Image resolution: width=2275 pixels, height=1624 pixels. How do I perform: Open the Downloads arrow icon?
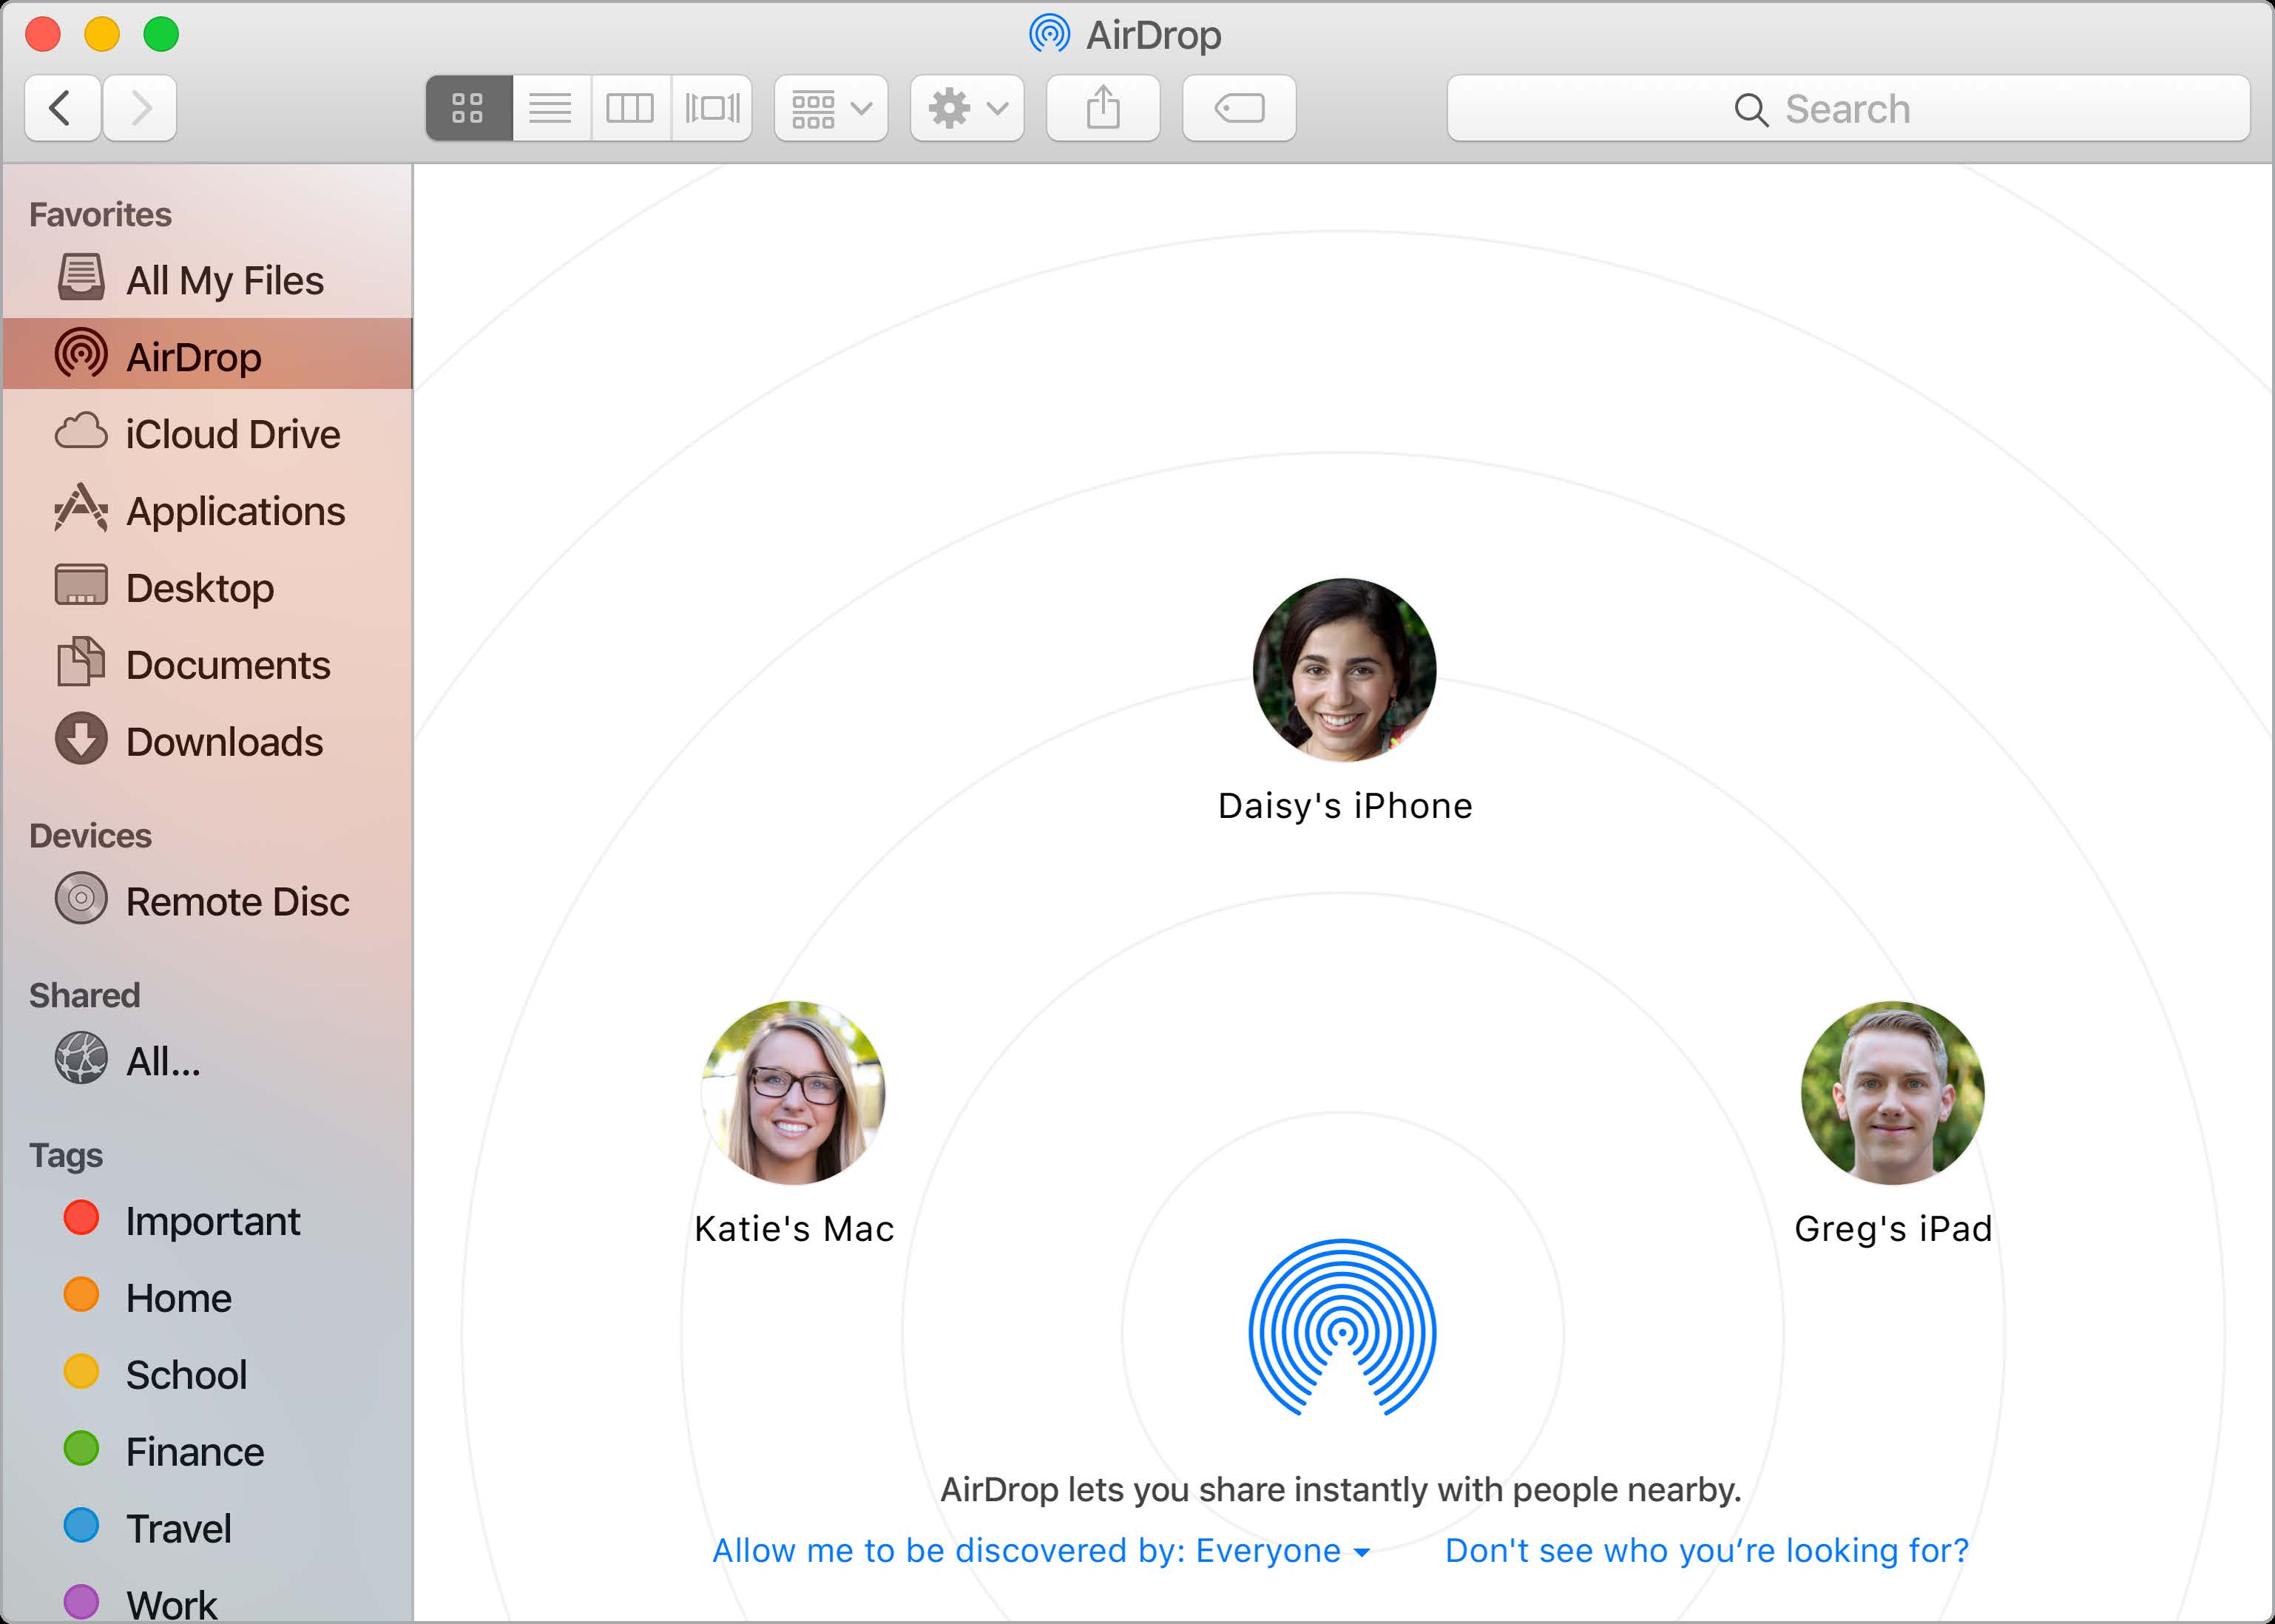[81, 739]
